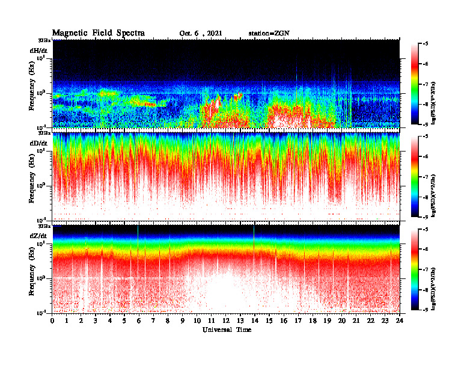Click inside the dD/dt spectrogram plot
This screenshot has height=368, width=476.
tap(226, 177)
